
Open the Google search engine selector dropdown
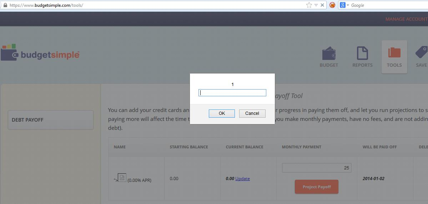click(x=344, y=5)
